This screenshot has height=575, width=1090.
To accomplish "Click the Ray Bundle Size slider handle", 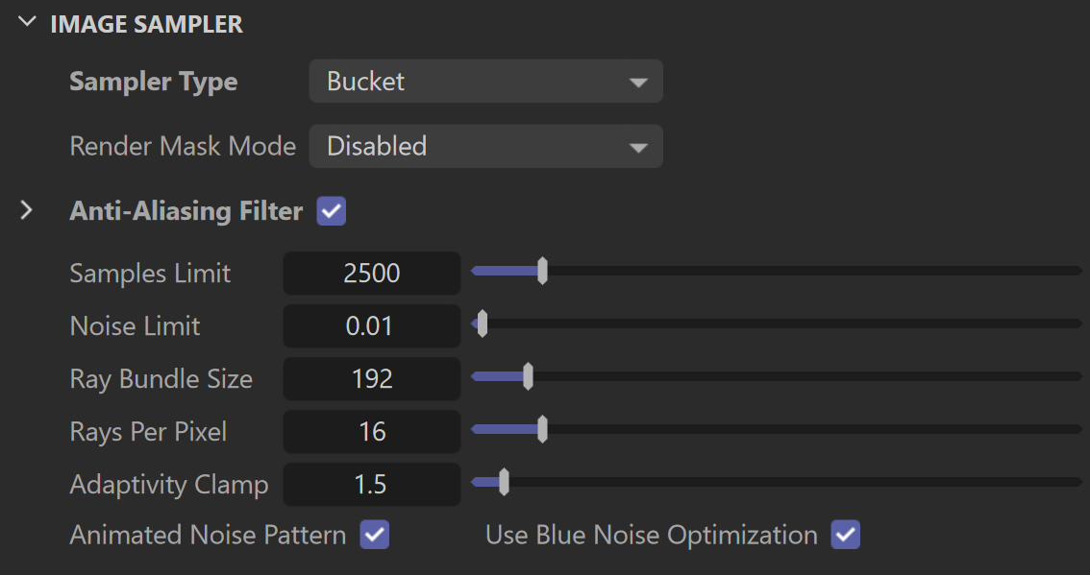I will click(x=529, y=376).
